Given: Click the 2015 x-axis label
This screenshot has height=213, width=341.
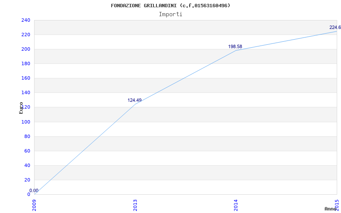Looking at the screenshot, I should (337, 205).
